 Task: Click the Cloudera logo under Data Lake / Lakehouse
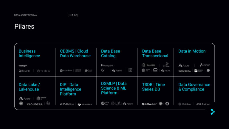tap(35, 104)
